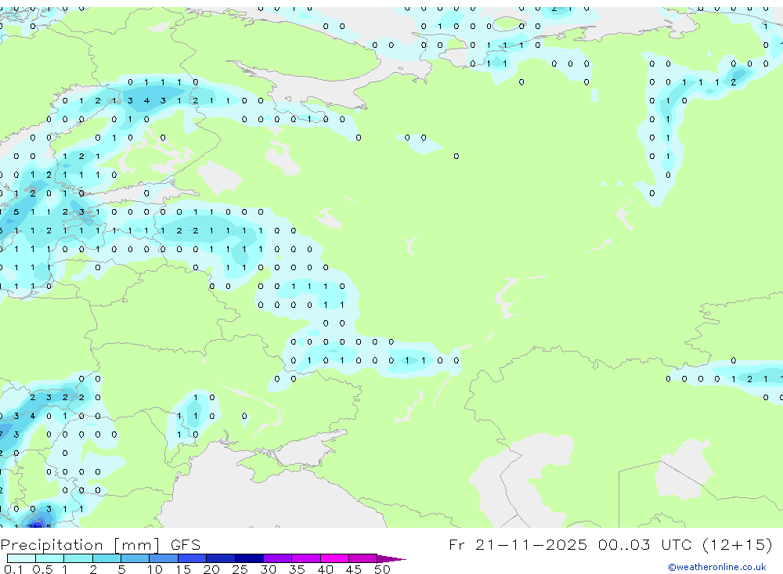Image resolution: width=783 pixels, height=574 pixels.
Task: Pick the 45–50 mm legend color swatch
Action: (x=363, y=558)
